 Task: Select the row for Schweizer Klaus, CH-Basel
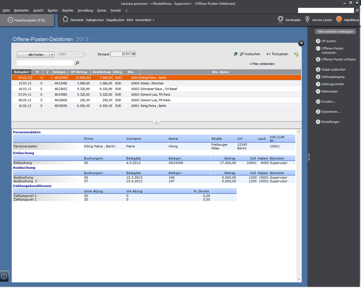point(159,89)
